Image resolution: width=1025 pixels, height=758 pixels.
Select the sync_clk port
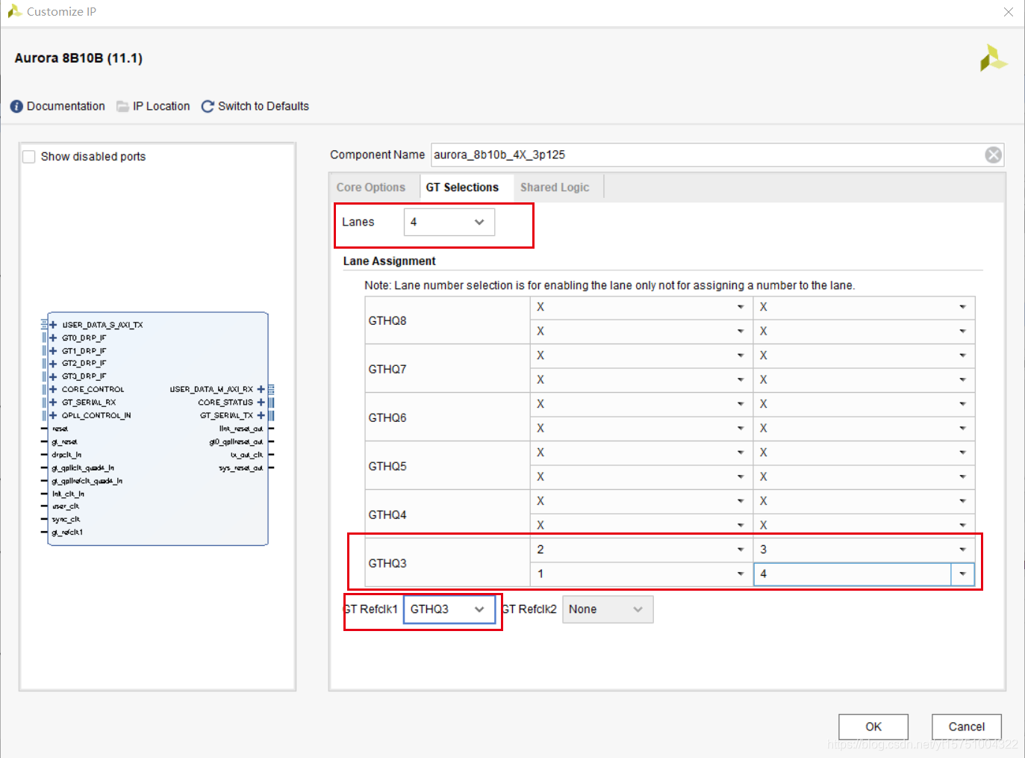tap(66, 519)
